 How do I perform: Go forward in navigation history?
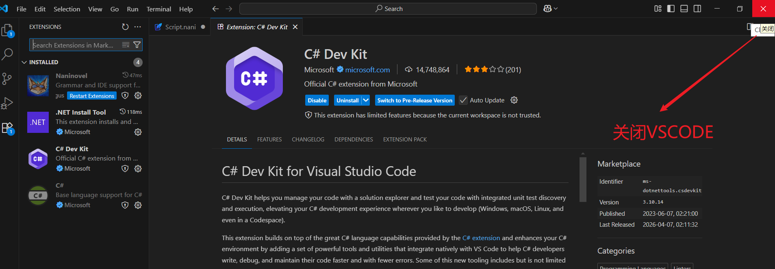[x=229, y=9]
